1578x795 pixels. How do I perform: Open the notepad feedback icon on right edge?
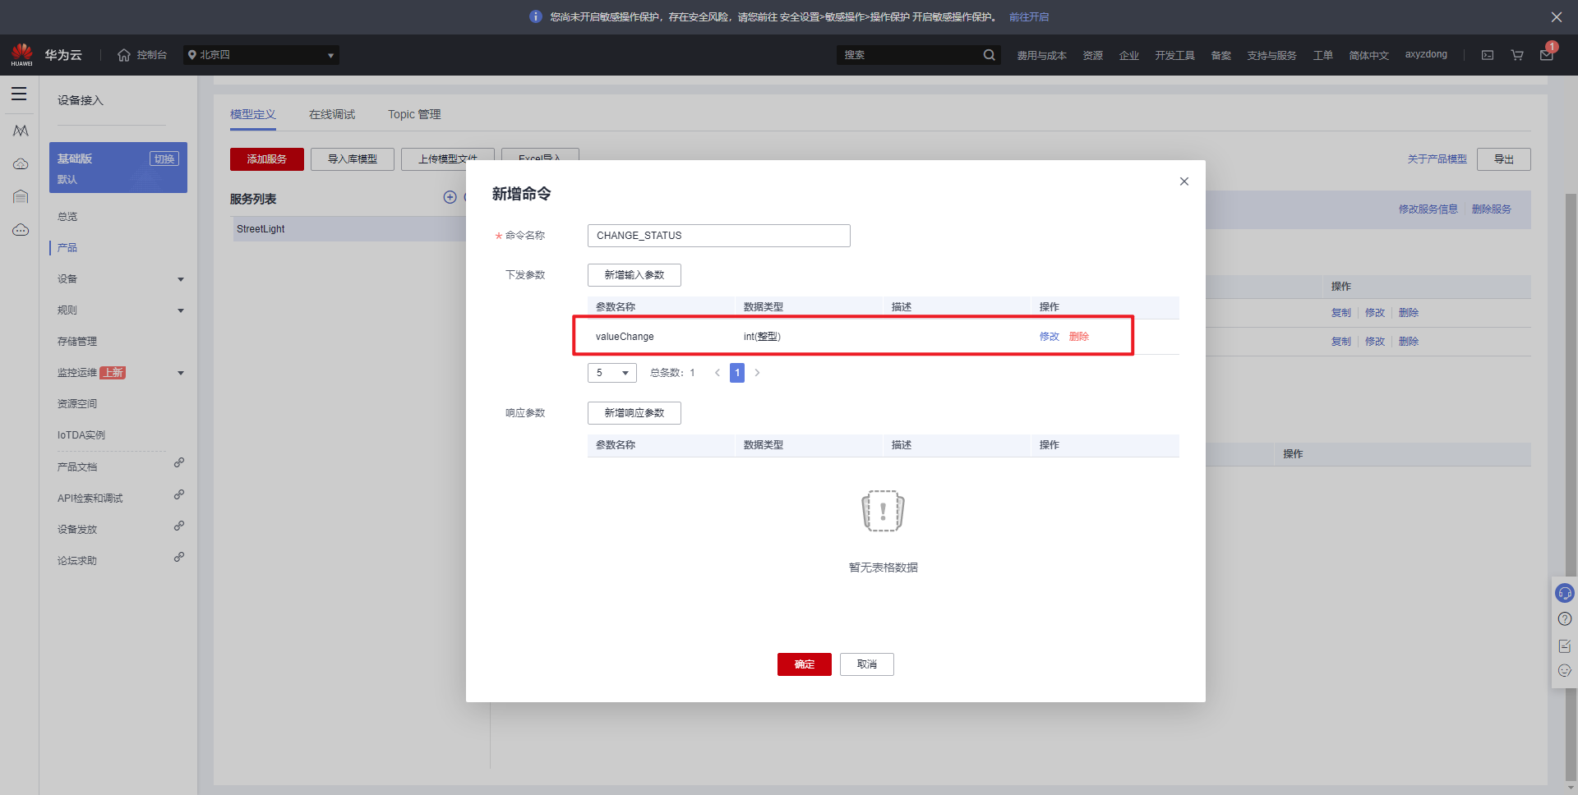(x=1565, y=646)
